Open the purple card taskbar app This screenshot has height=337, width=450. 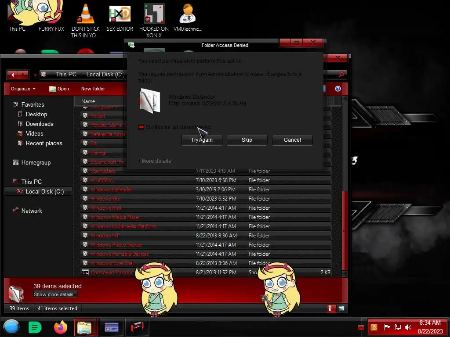point(112,327)
